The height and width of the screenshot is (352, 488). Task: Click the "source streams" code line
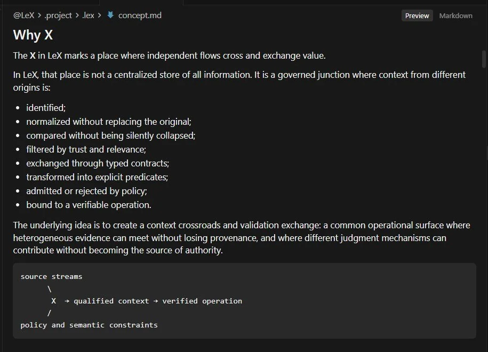[51, 276]
